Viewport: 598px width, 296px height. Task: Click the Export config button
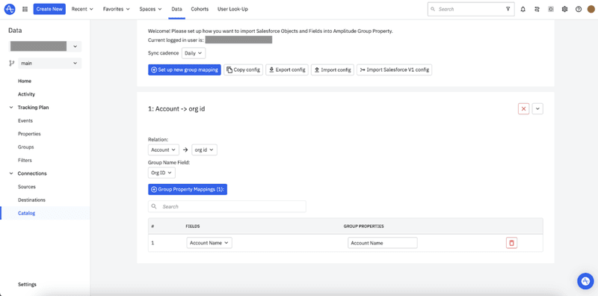coord(287,70)
